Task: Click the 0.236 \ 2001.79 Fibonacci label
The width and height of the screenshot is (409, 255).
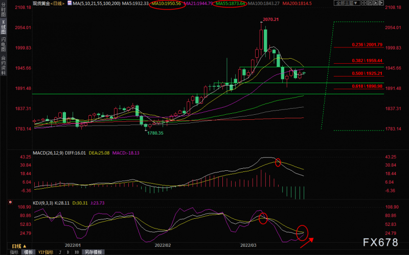Action: click(367, 44)
